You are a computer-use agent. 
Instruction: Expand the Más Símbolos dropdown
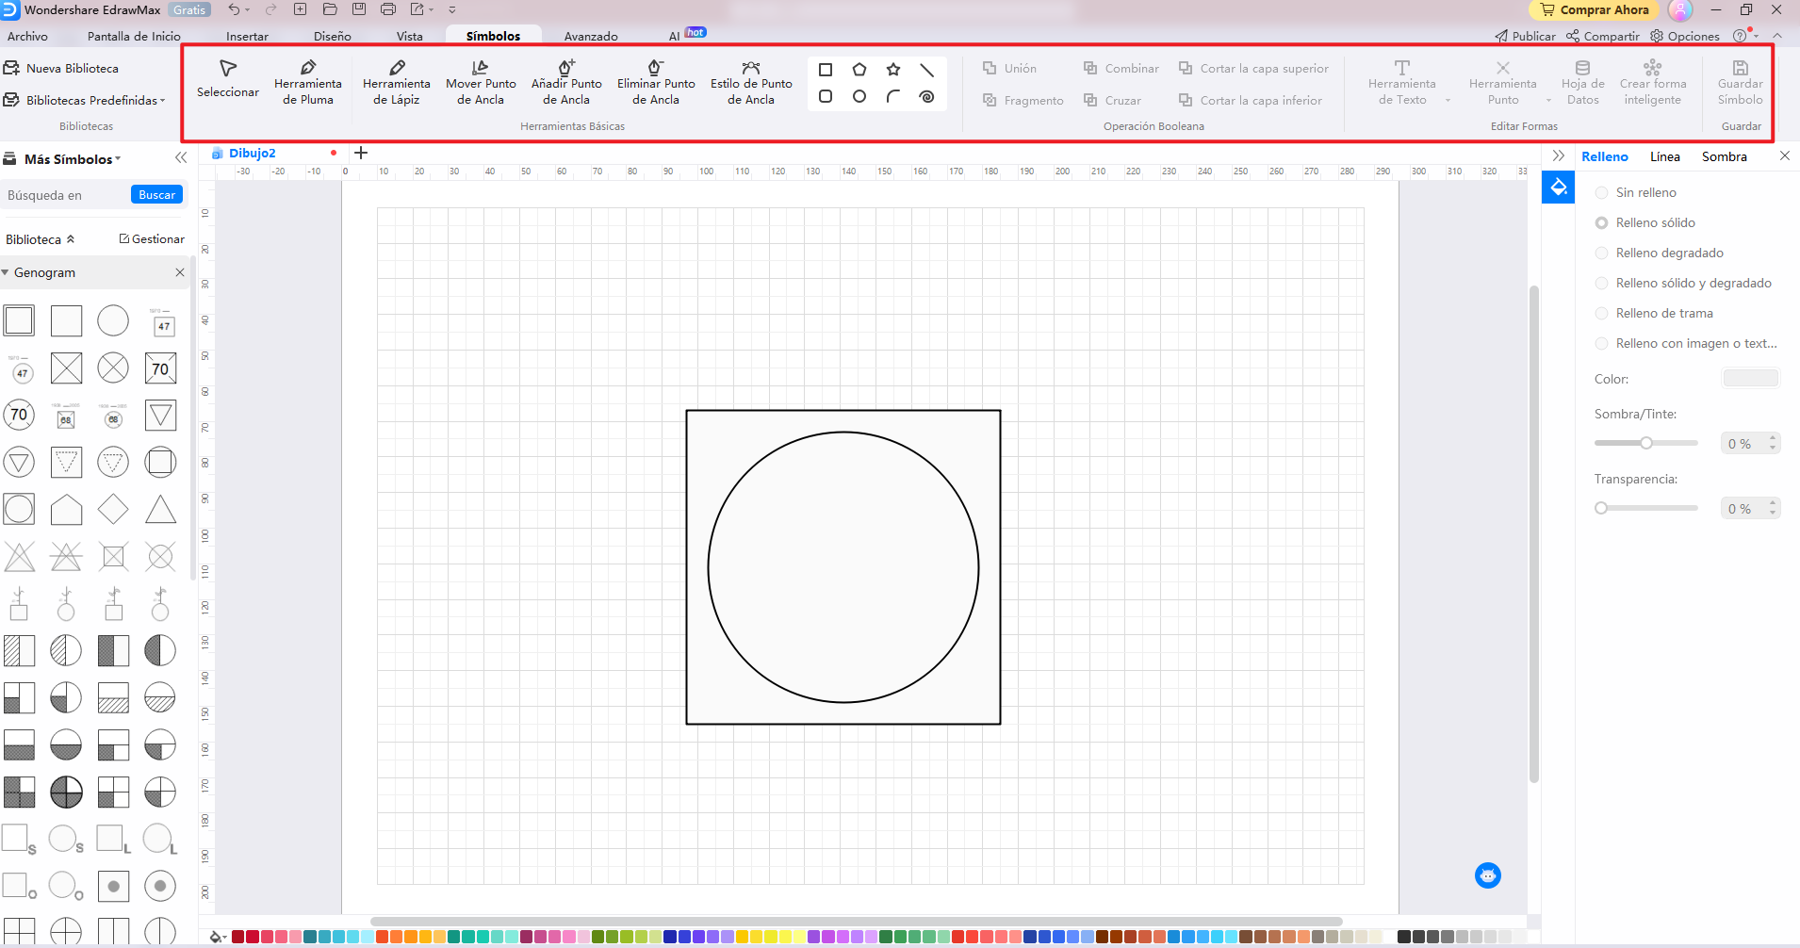click(x=73, y=159)
